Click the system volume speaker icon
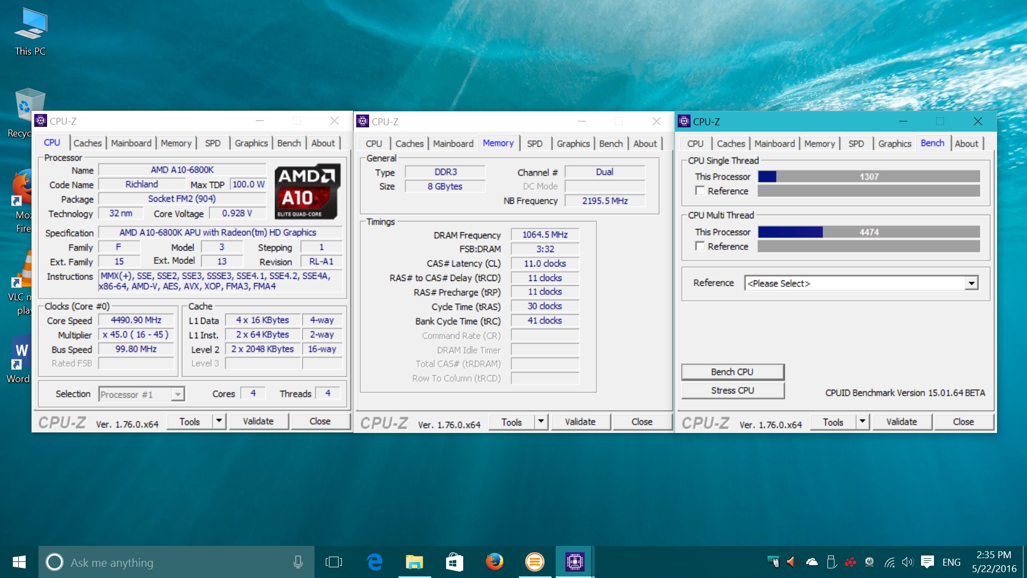Screen dimensions: 1027x578 (x=908, y=562)
